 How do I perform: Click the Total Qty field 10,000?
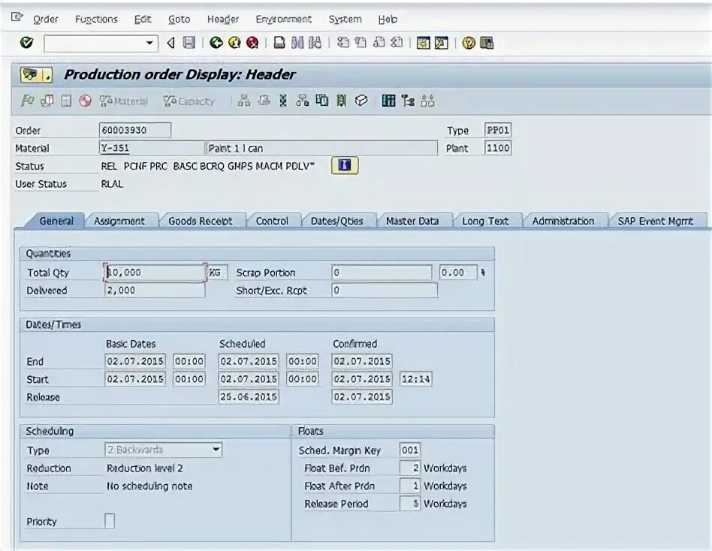155,272
